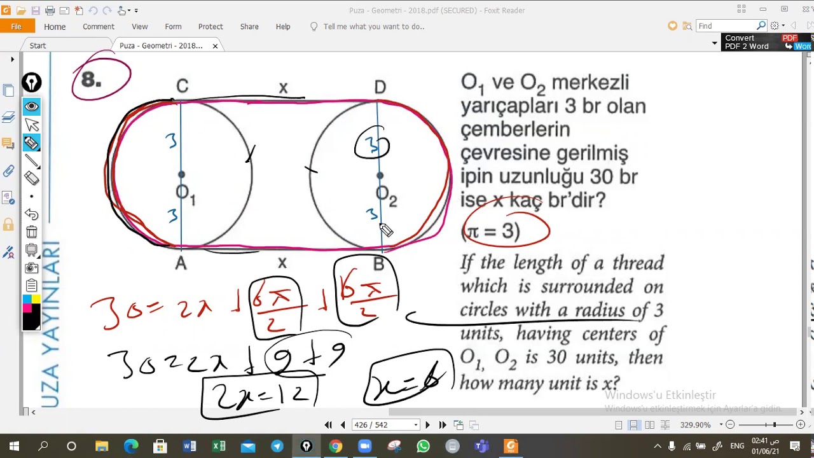Enable facing two-page view mode
This screenshot has height=458, width=814.
pos(649,425)
